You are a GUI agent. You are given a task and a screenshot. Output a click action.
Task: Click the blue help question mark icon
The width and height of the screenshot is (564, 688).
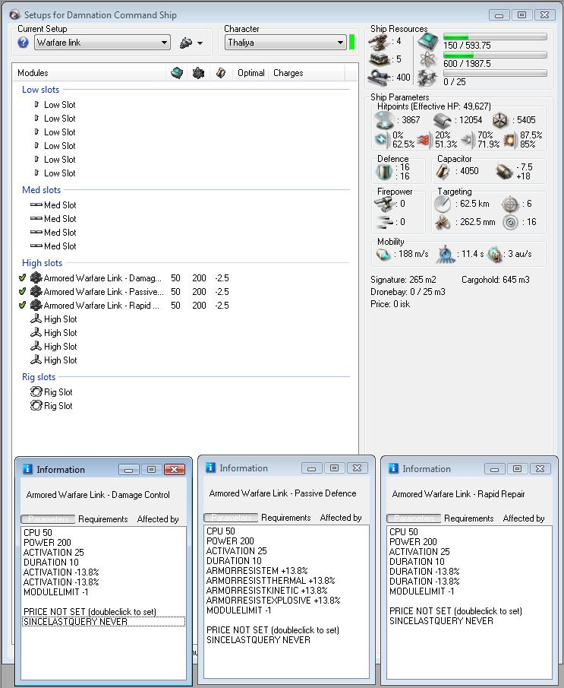click(24, 43)
